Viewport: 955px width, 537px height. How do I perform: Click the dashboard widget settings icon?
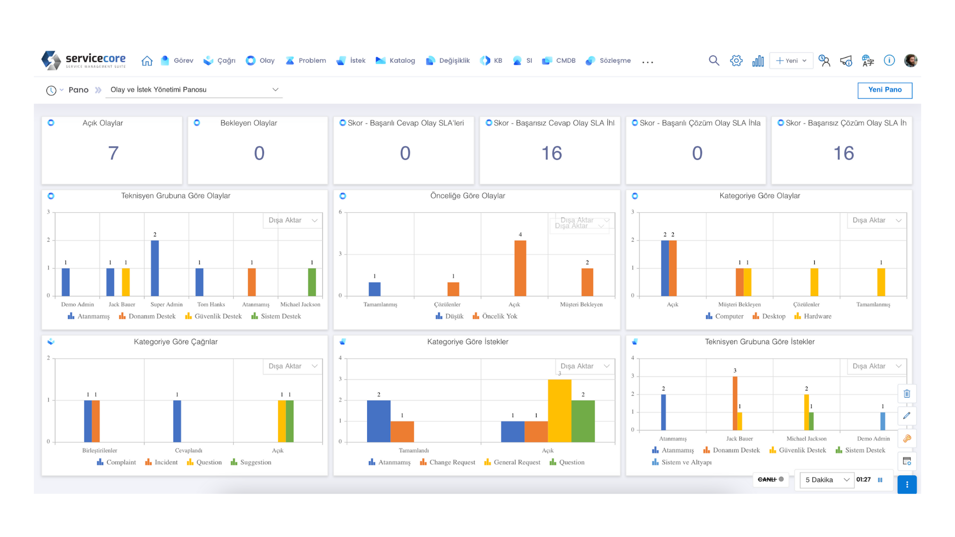(907, 461)
